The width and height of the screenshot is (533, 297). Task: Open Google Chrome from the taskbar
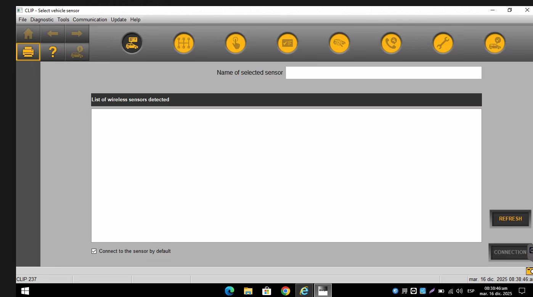pyautogui.click(x=285, y=291)
